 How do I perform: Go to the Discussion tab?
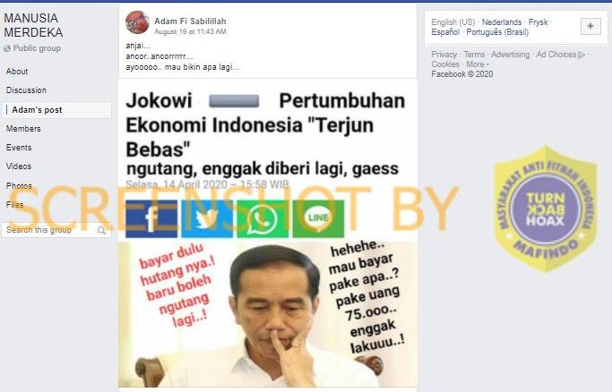[x=26, y=90]
